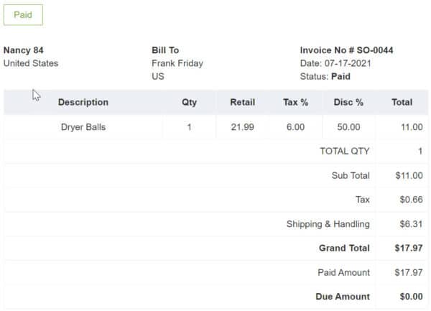Click the Sub Total $11.00 value
This screenshot has width=431, height=311.
[x=409, y=175]
